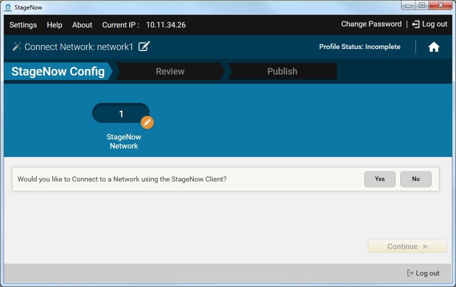This screenshot has height=287, width=456.
Task: Click the wizard wand icon
Action: 17,46
